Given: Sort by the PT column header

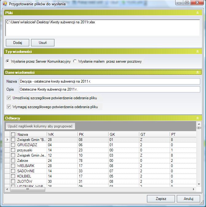Looking at the screenshot, I should (183, 135).
